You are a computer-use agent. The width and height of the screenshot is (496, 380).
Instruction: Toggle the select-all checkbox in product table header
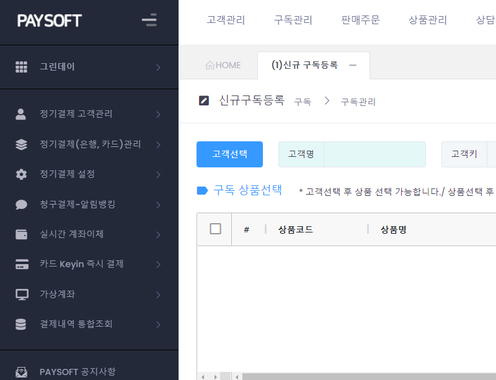[215, 229]
